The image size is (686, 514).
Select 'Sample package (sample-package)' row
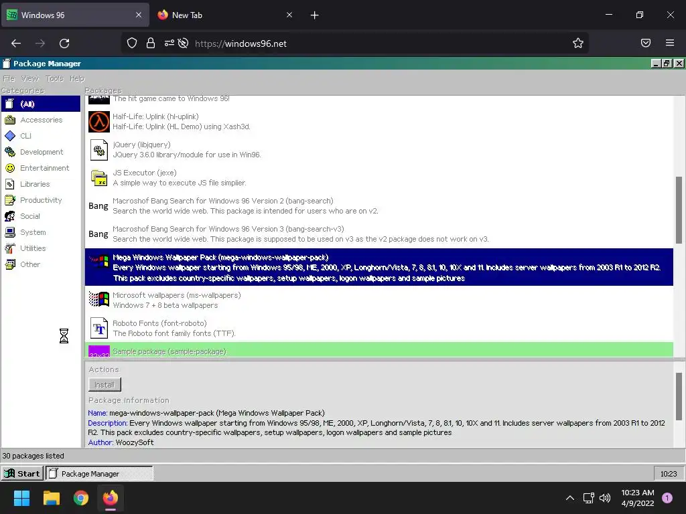coord(379,350)
